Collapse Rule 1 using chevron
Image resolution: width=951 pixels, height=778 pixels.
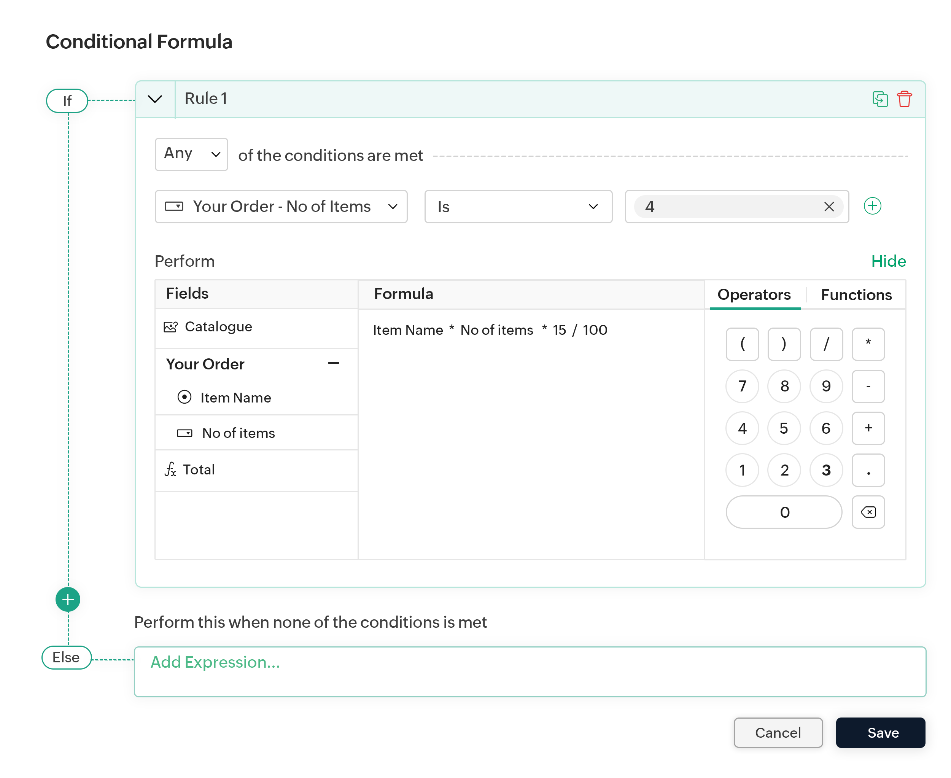(x=154, y=99)
